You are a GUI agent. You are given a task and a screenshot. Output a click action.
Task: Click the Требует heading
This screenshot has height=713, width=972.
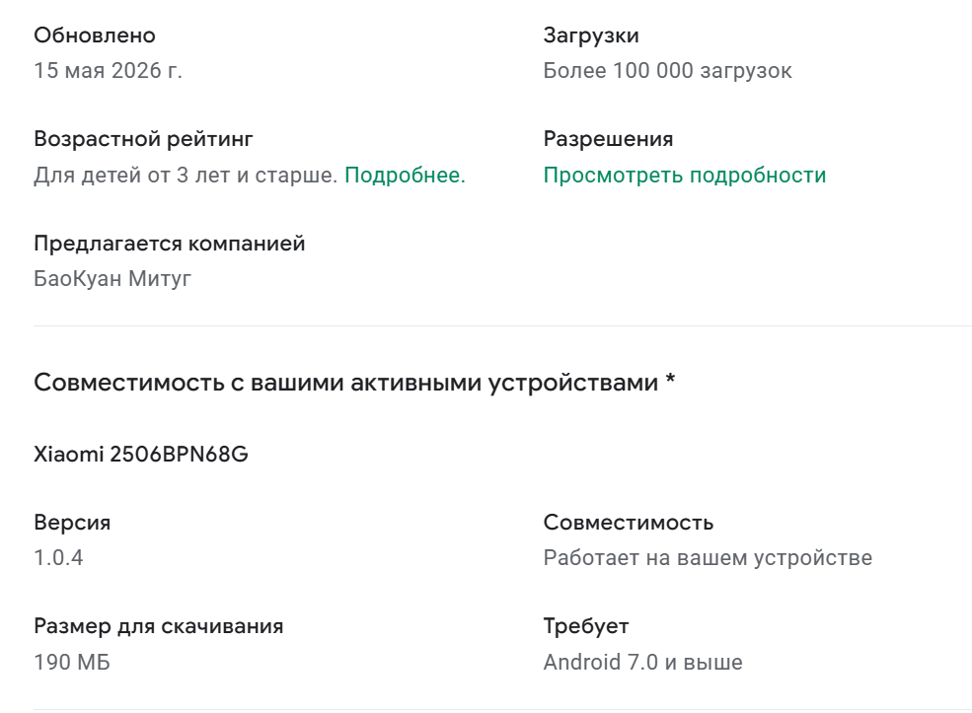coord(586,626)
